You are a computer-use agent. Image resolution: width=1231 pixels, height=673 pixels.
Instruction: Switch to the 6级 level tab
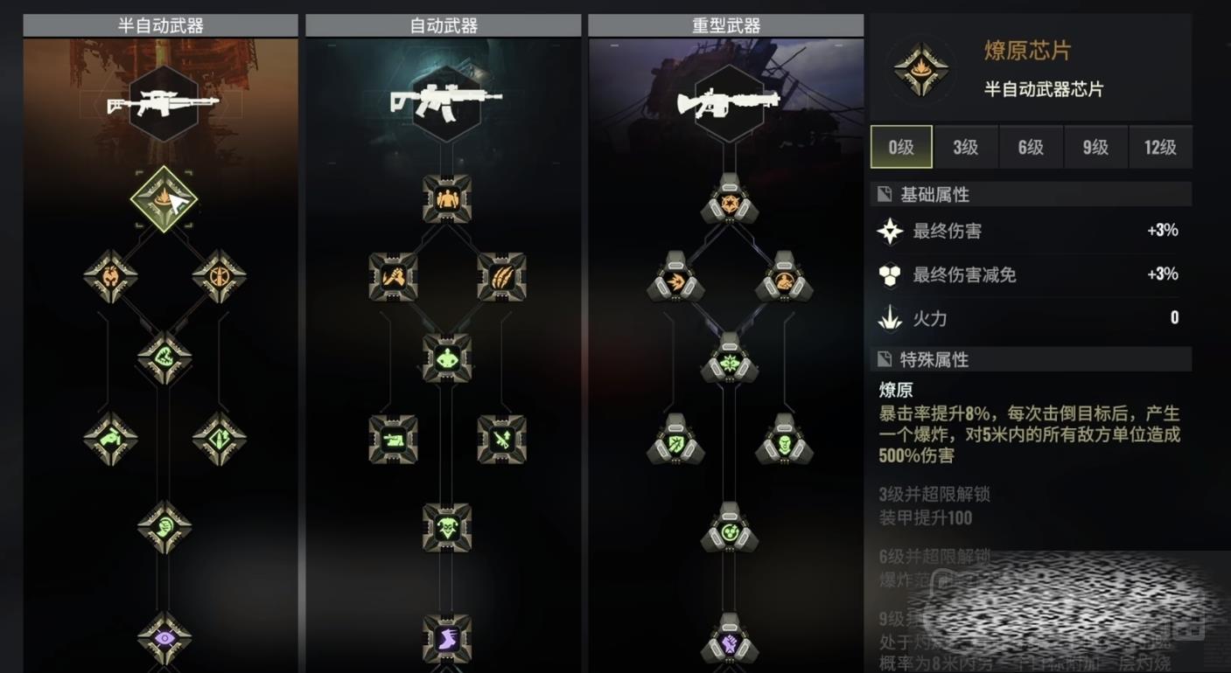(x=1031, y=147)
